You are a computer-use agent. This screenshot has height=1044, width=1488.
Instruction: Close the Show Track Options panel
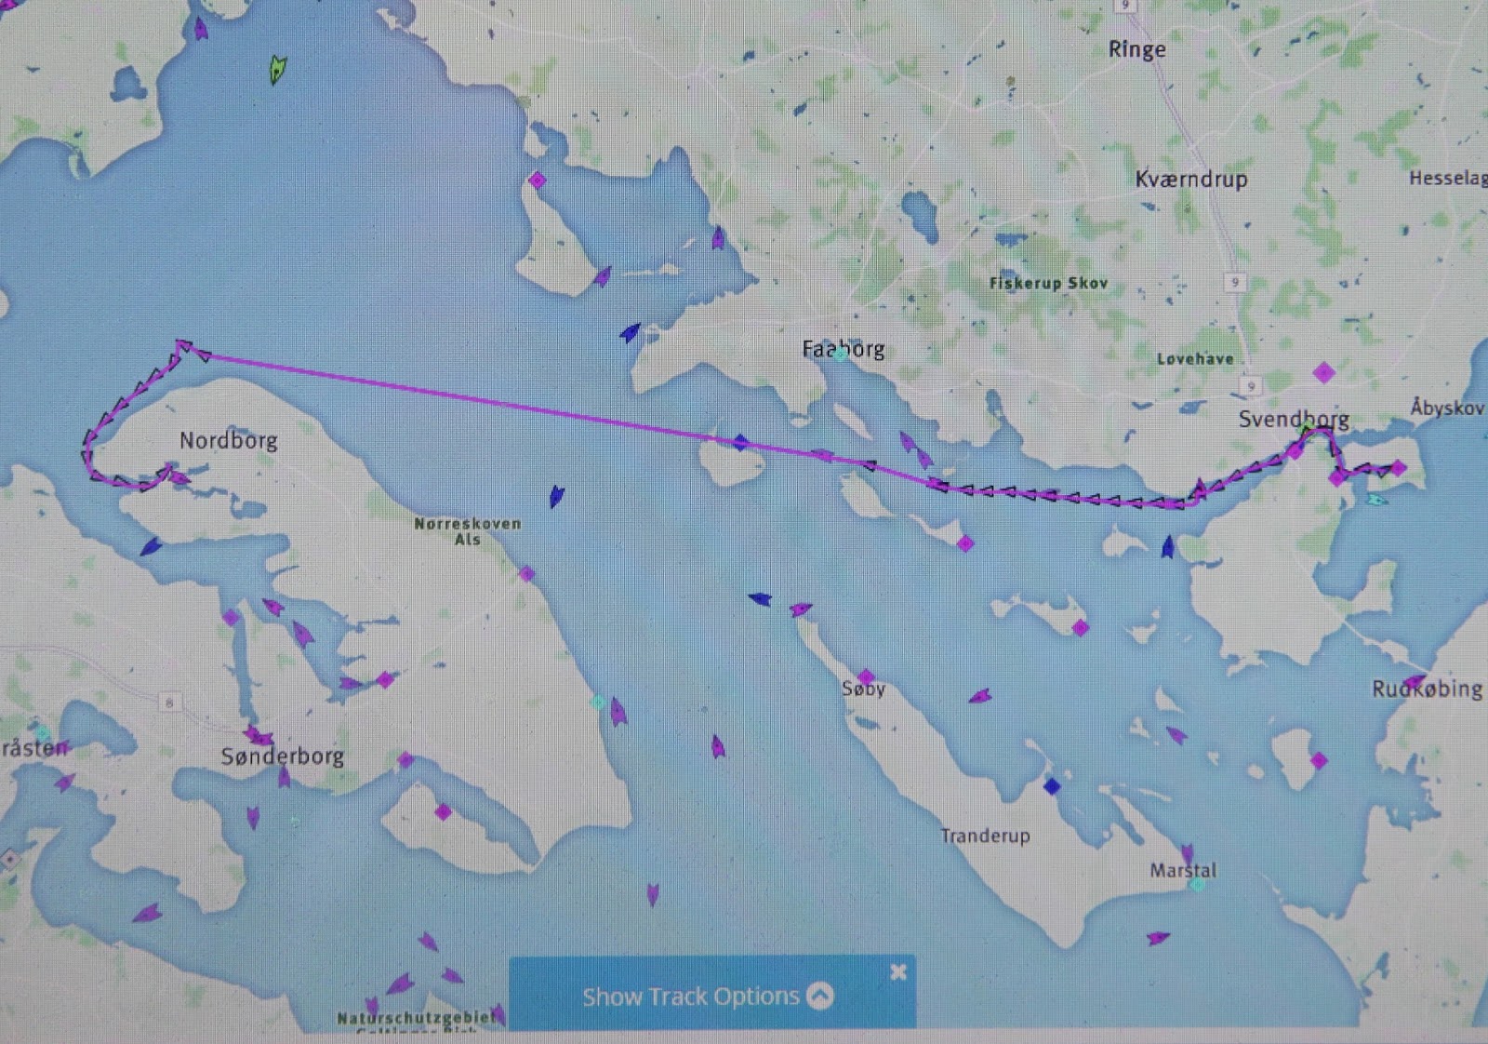(x=898, y=971)
